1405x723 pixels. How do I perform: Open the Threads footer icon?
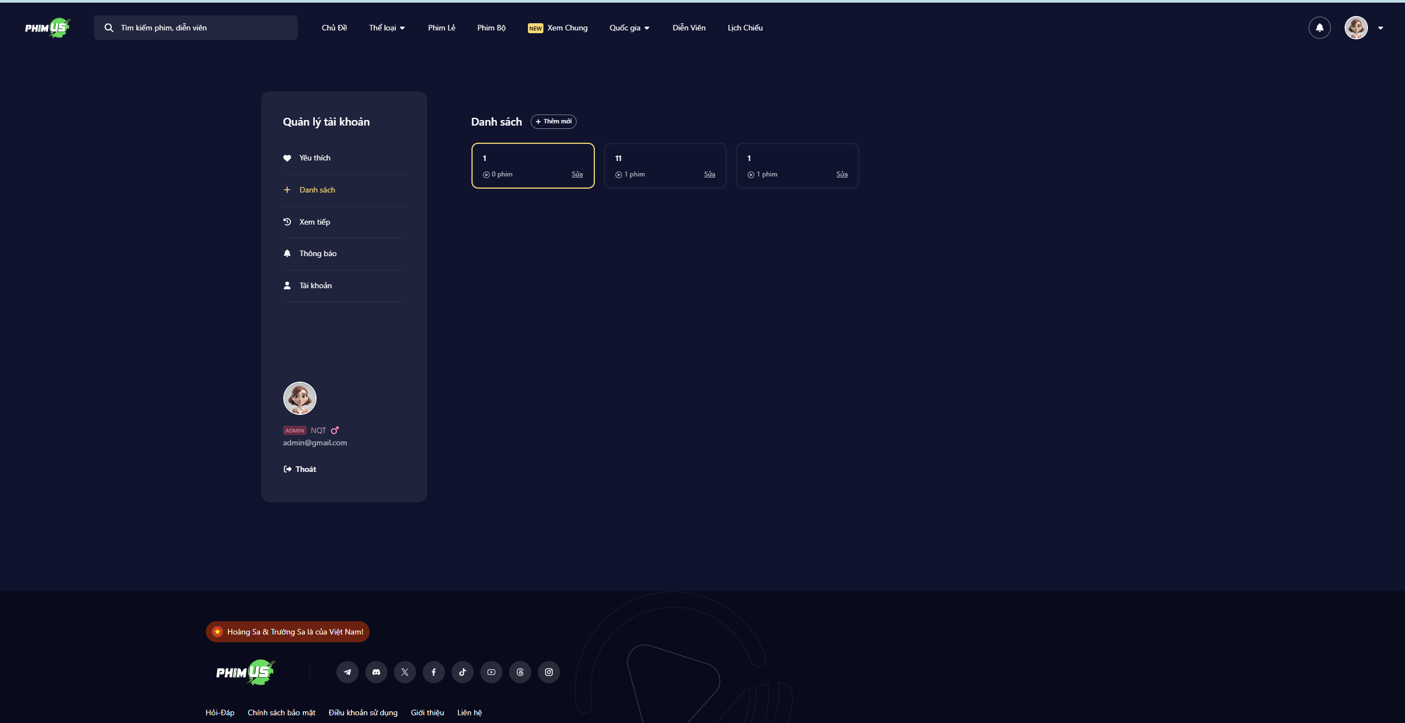[520, 672]
